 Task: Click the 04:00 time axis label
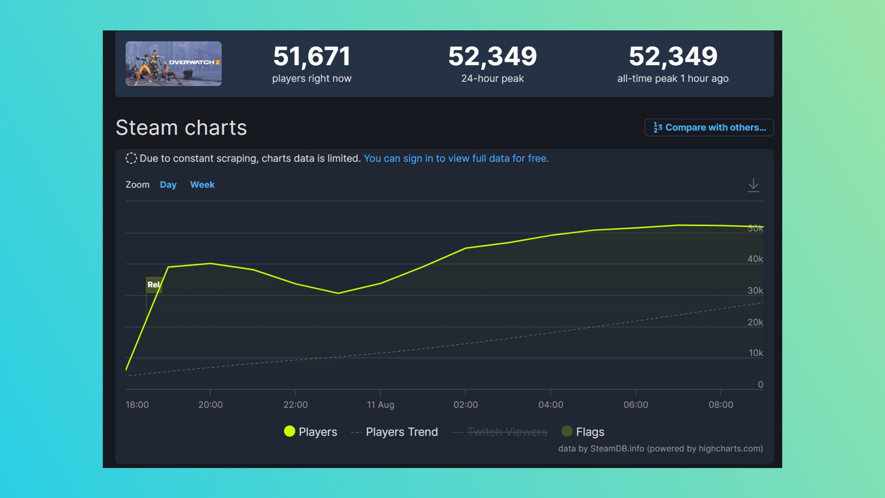(551, 404)
